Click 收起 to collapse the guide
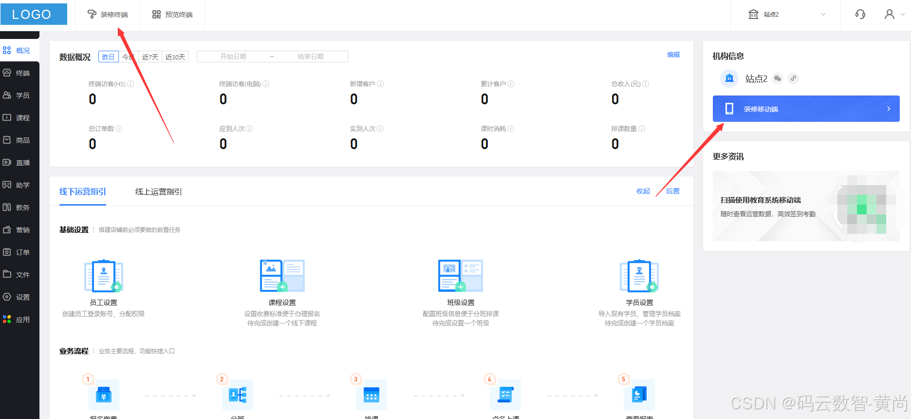 pyautogui.click(x=643, y=191)
